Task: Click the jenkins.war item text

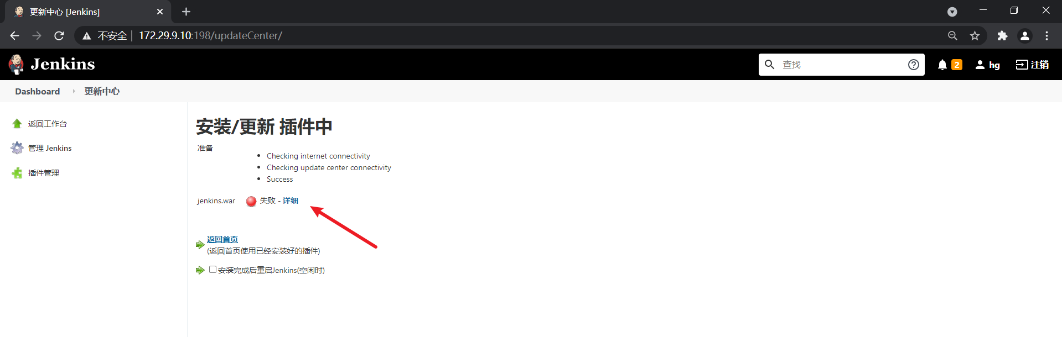Action: pos(216,201)
